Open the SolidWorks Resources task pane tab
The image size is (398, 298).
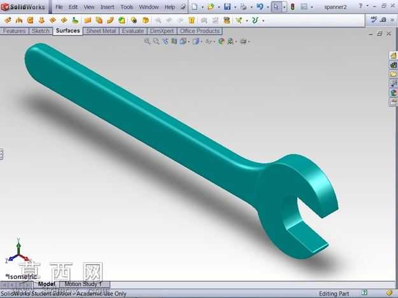(x=393, y=55)
